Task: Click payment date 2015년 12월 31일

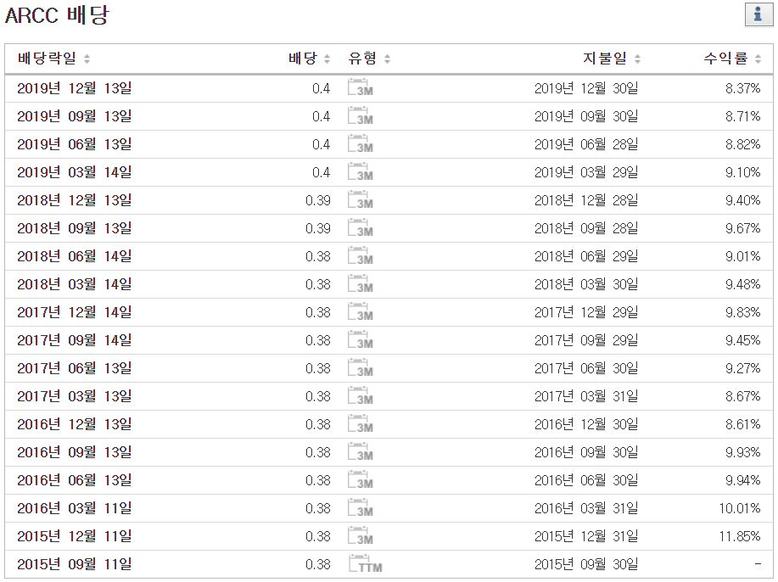Action: coord(586,536)
